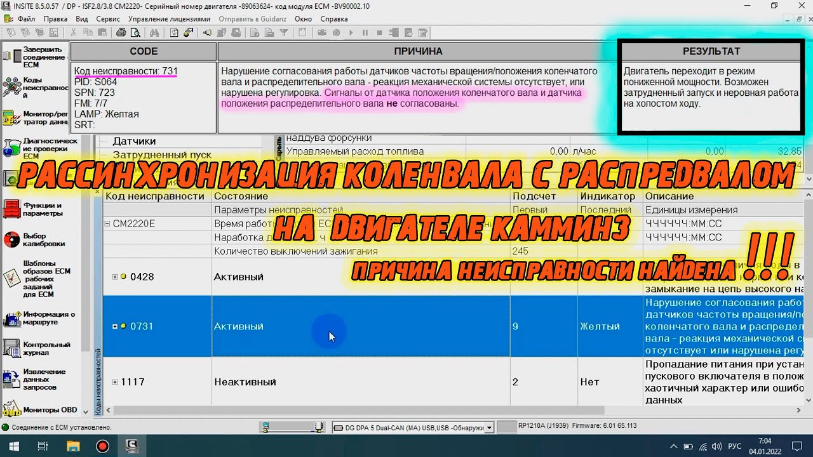813x457 pixels.
Task: Open File Explorer from the taskbar
Action: 73,446
